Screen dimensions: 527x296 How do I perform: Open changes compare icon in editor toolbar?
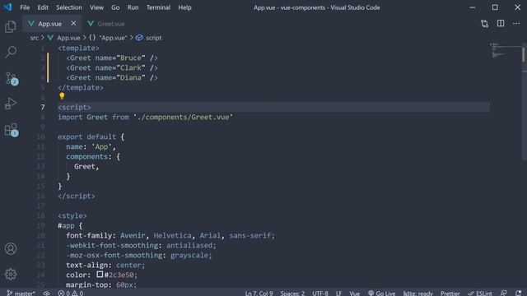pos(484,24)
